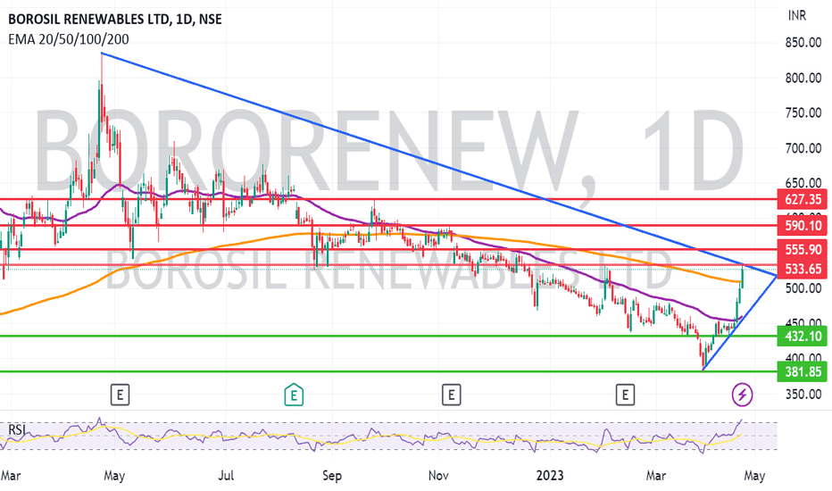Click the earnings E marker near February 2023
The width and height of the screenshot is (832, 491).
[x=625, y=395]
